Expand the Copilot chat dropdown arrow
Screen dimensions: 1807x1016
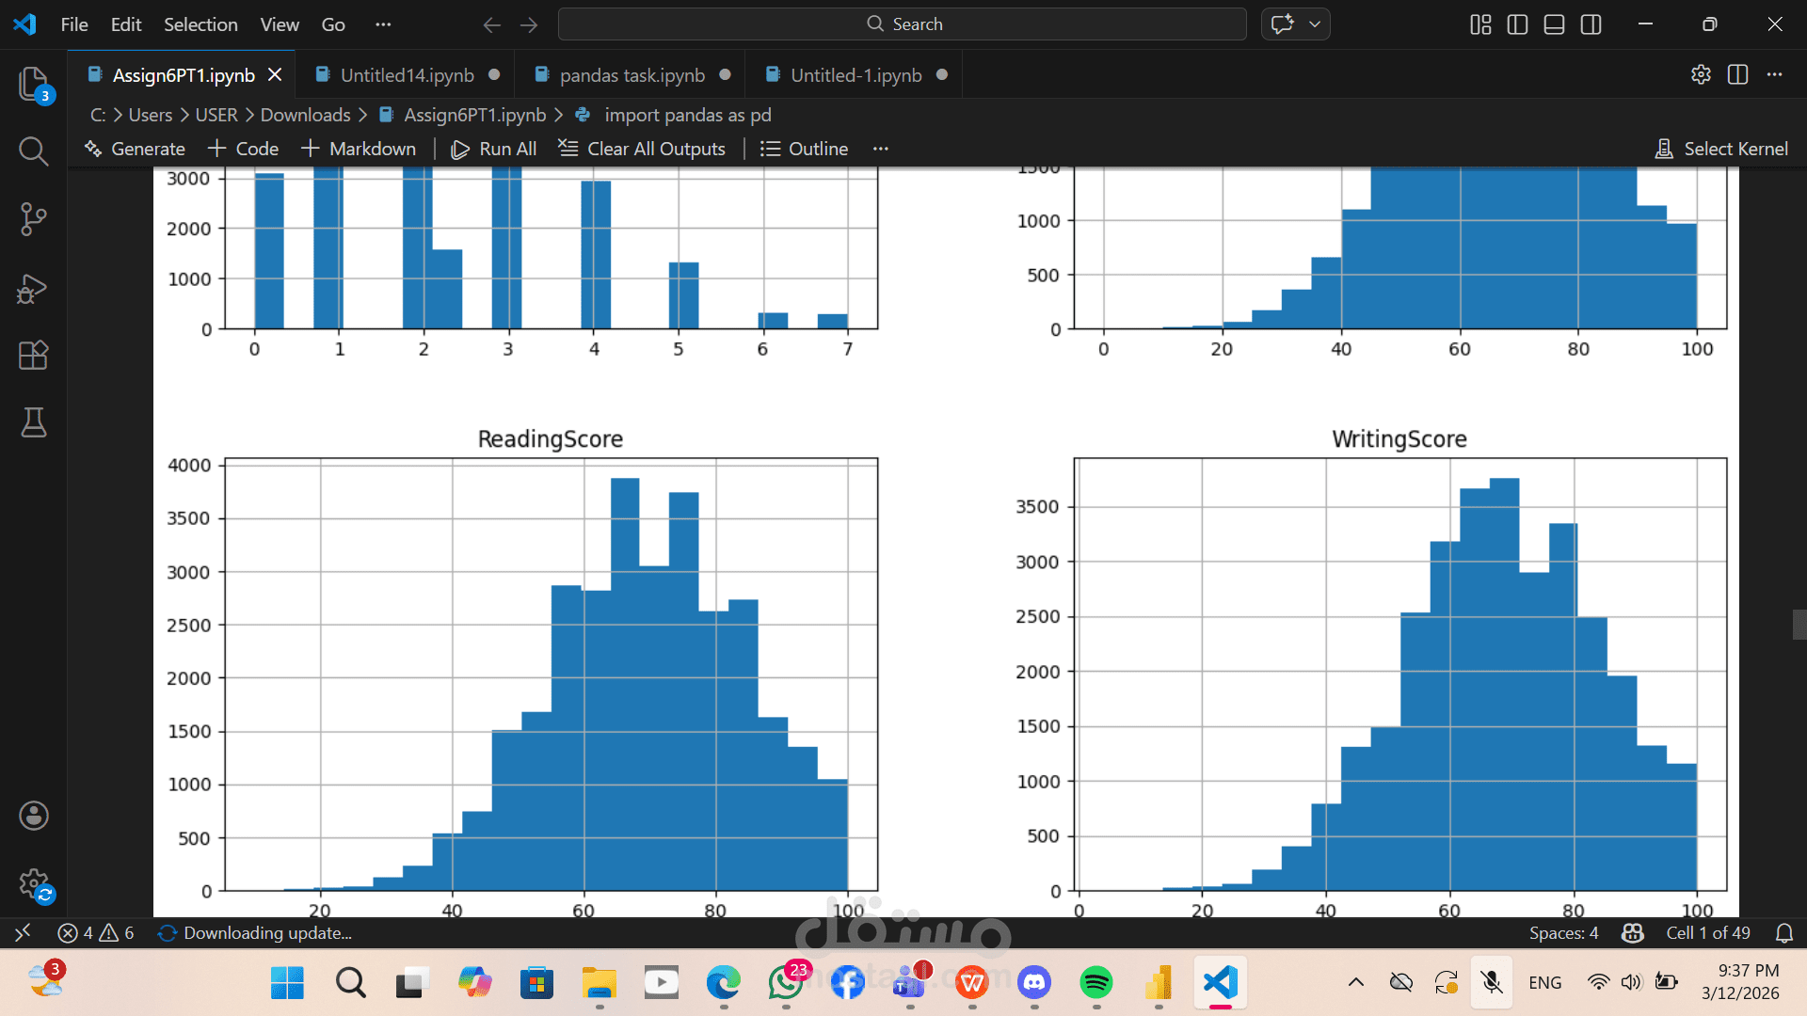point(1315,24)
